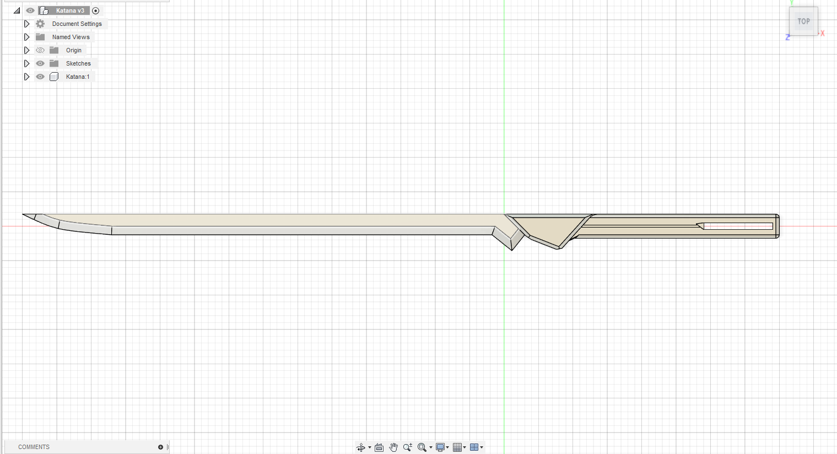Viewport: 837px width, 454px height.
Task: Activate Katana v3 component radio button
Action: [96, 10]
